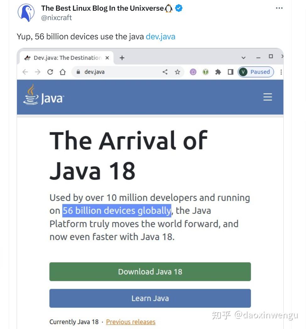This screenshot has height=329, width=306.
Task: Open the Extensions puzzle icon
Action: click(x=218, y=72)
